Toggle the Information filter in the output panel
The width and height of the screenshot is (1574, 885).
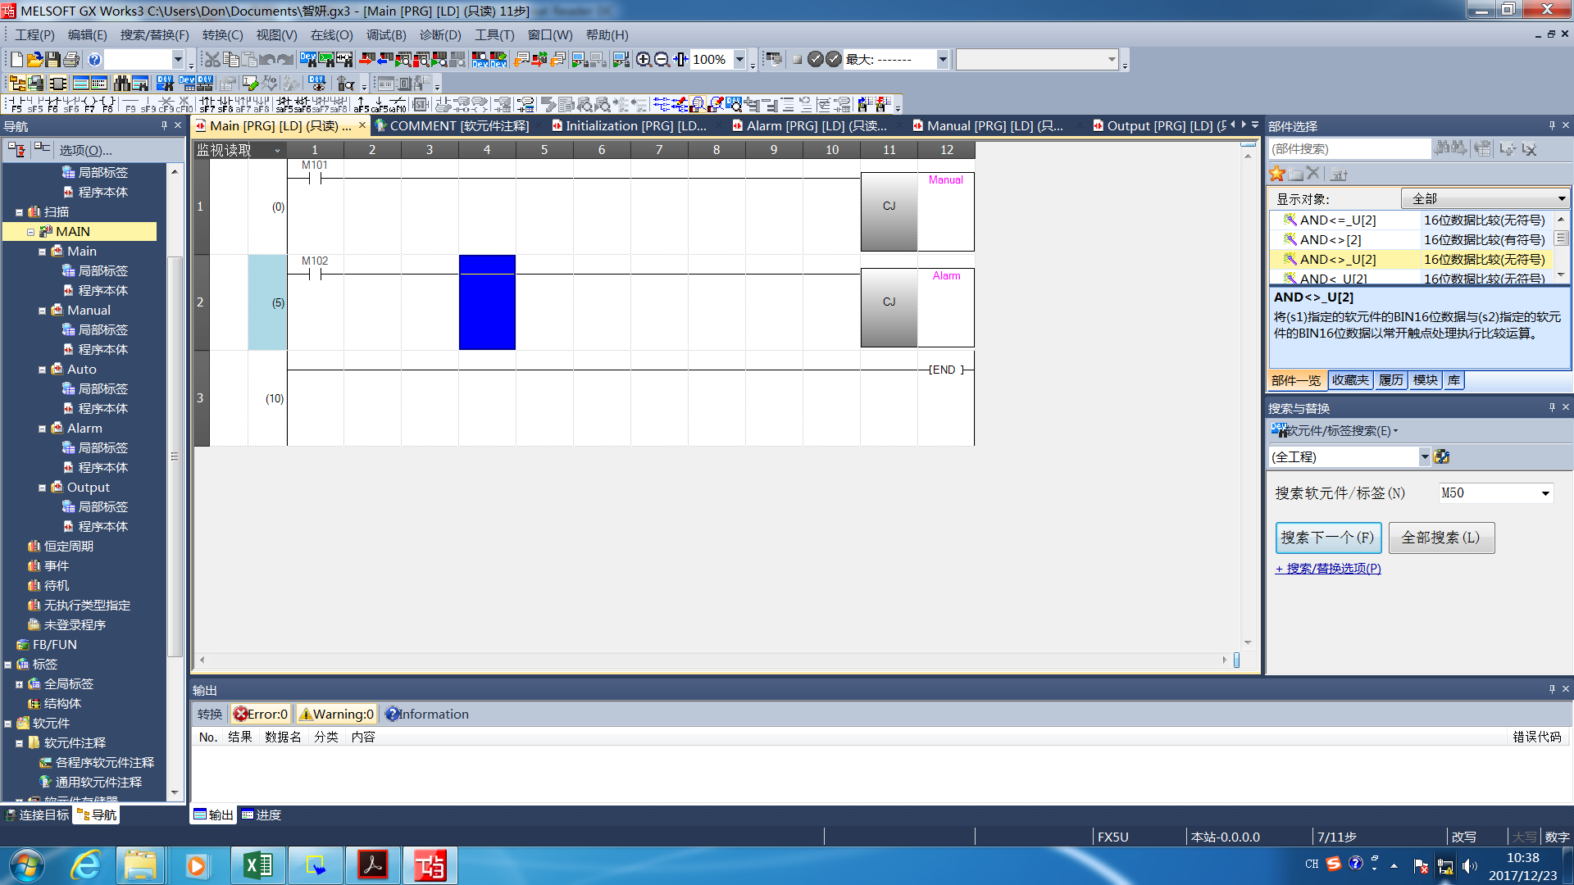click(426, 714)
